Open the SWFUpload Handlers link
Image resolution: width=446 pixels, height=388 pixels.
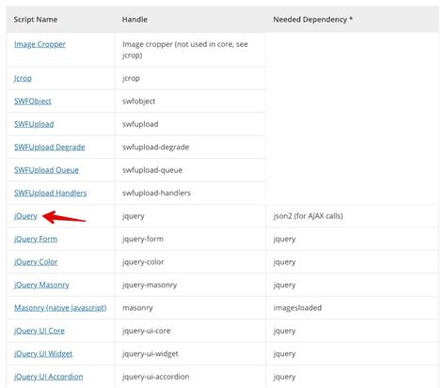[50, 193]
